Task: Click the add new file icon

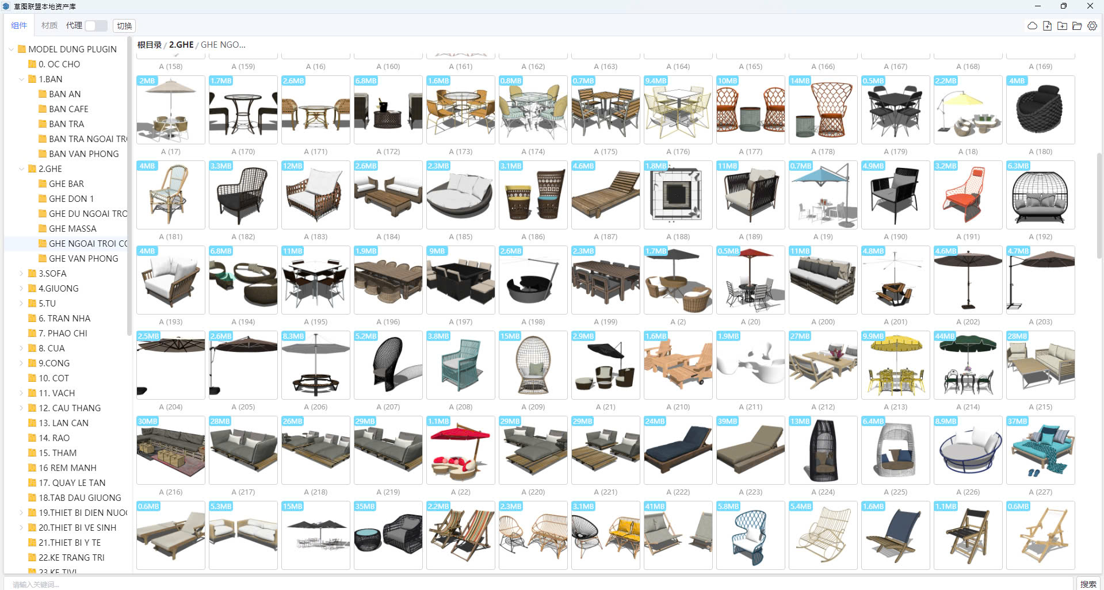Action: 1047,26
